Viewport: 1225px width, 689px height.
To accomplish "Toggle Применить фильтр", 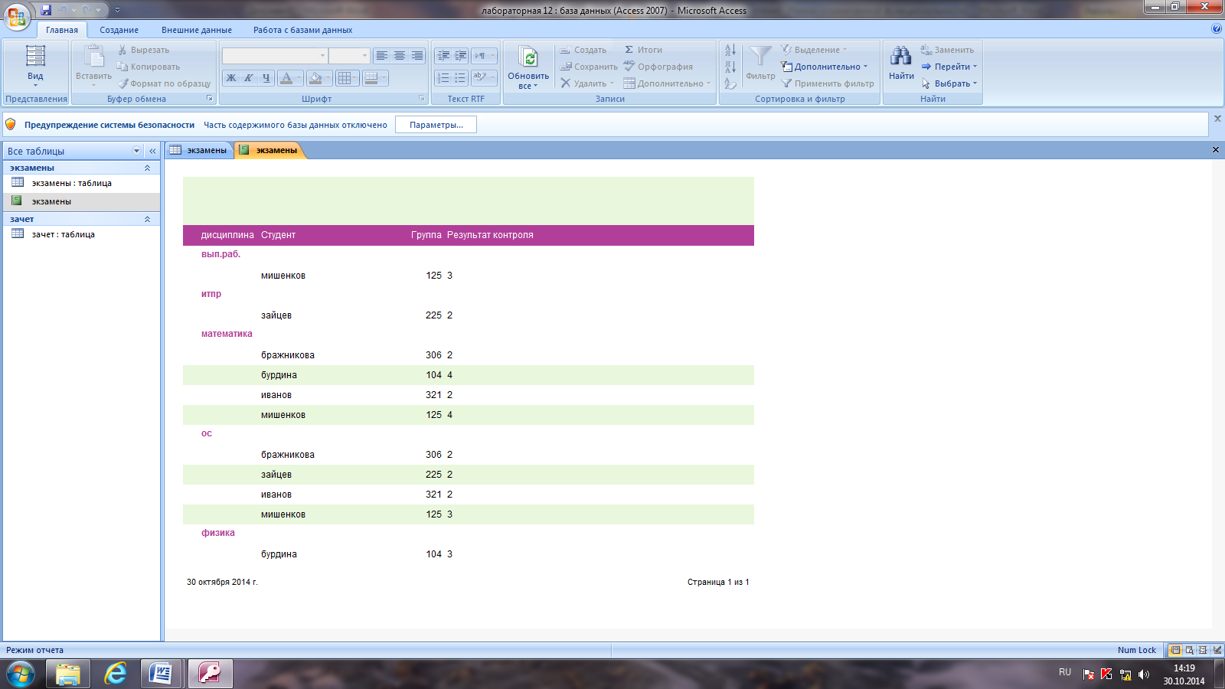I will (x=828, y=83).
